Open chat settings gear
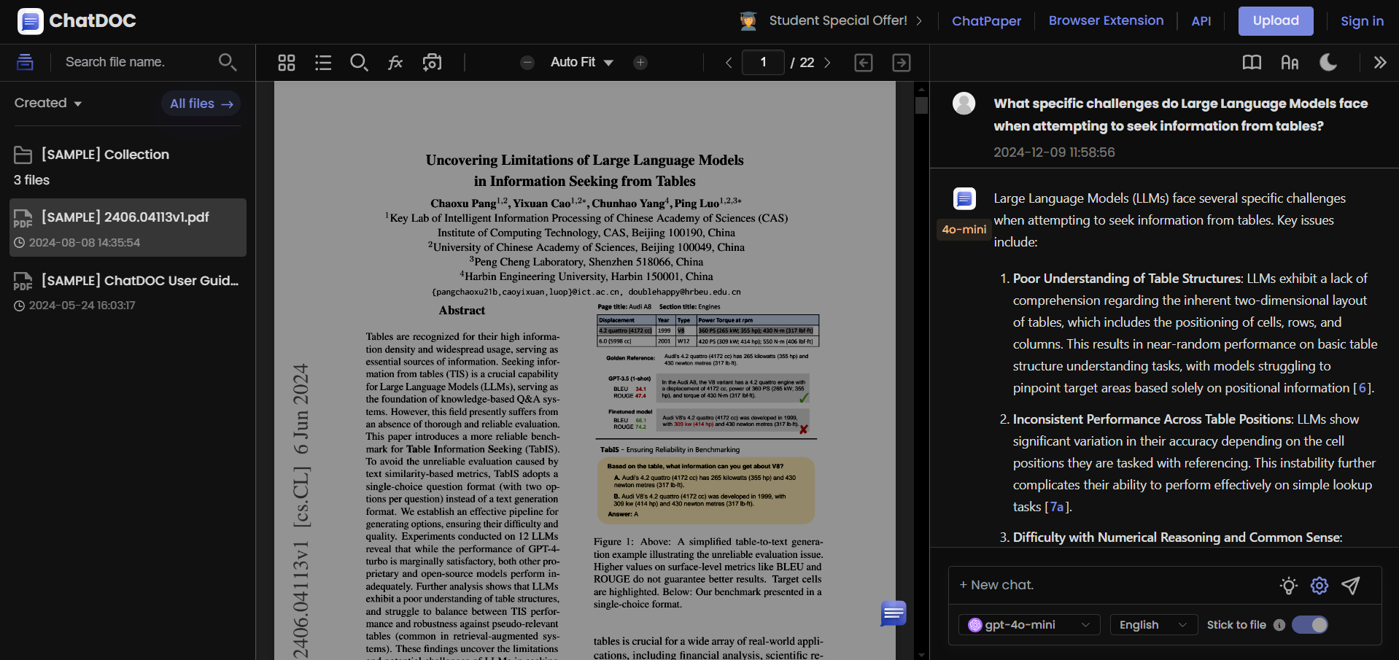Screen dimensions: 1399x660 pos(1319,586)
